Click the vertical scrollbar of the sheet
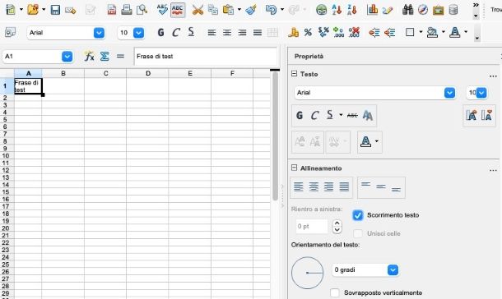Screen dimensions: 502x299 (x=275, y=136)
